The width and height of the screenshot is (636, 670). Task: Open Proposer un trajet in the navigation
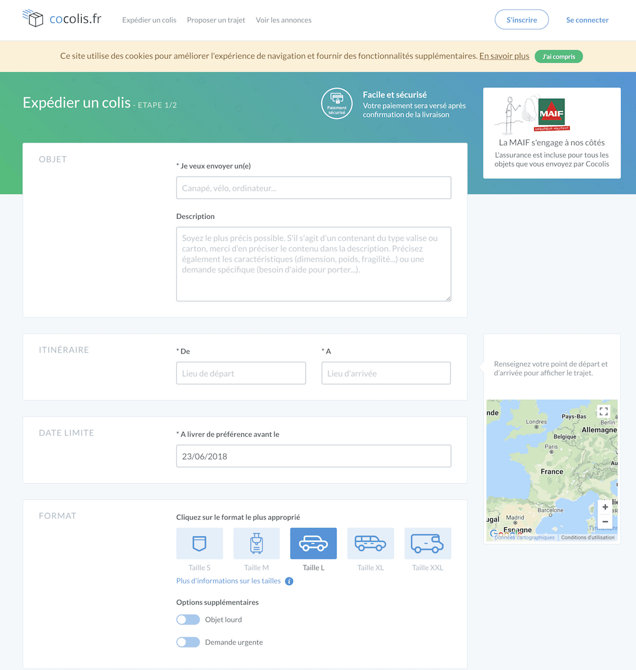216,20
